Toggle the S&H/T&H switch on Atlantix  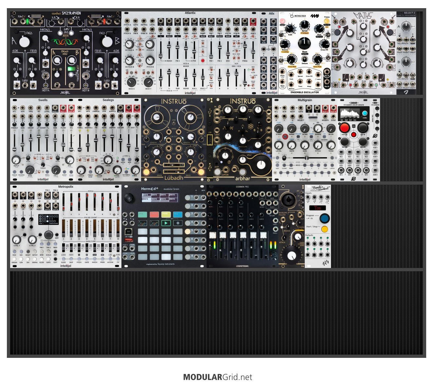tap(203, 44)
